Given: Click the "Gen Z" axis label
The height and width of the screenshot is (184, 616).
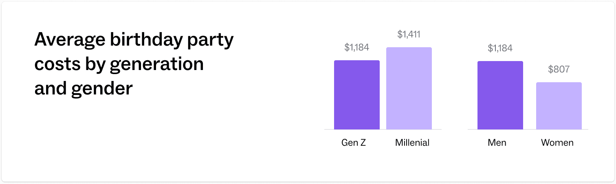Looking at the screenshot, I should point(354,143).
